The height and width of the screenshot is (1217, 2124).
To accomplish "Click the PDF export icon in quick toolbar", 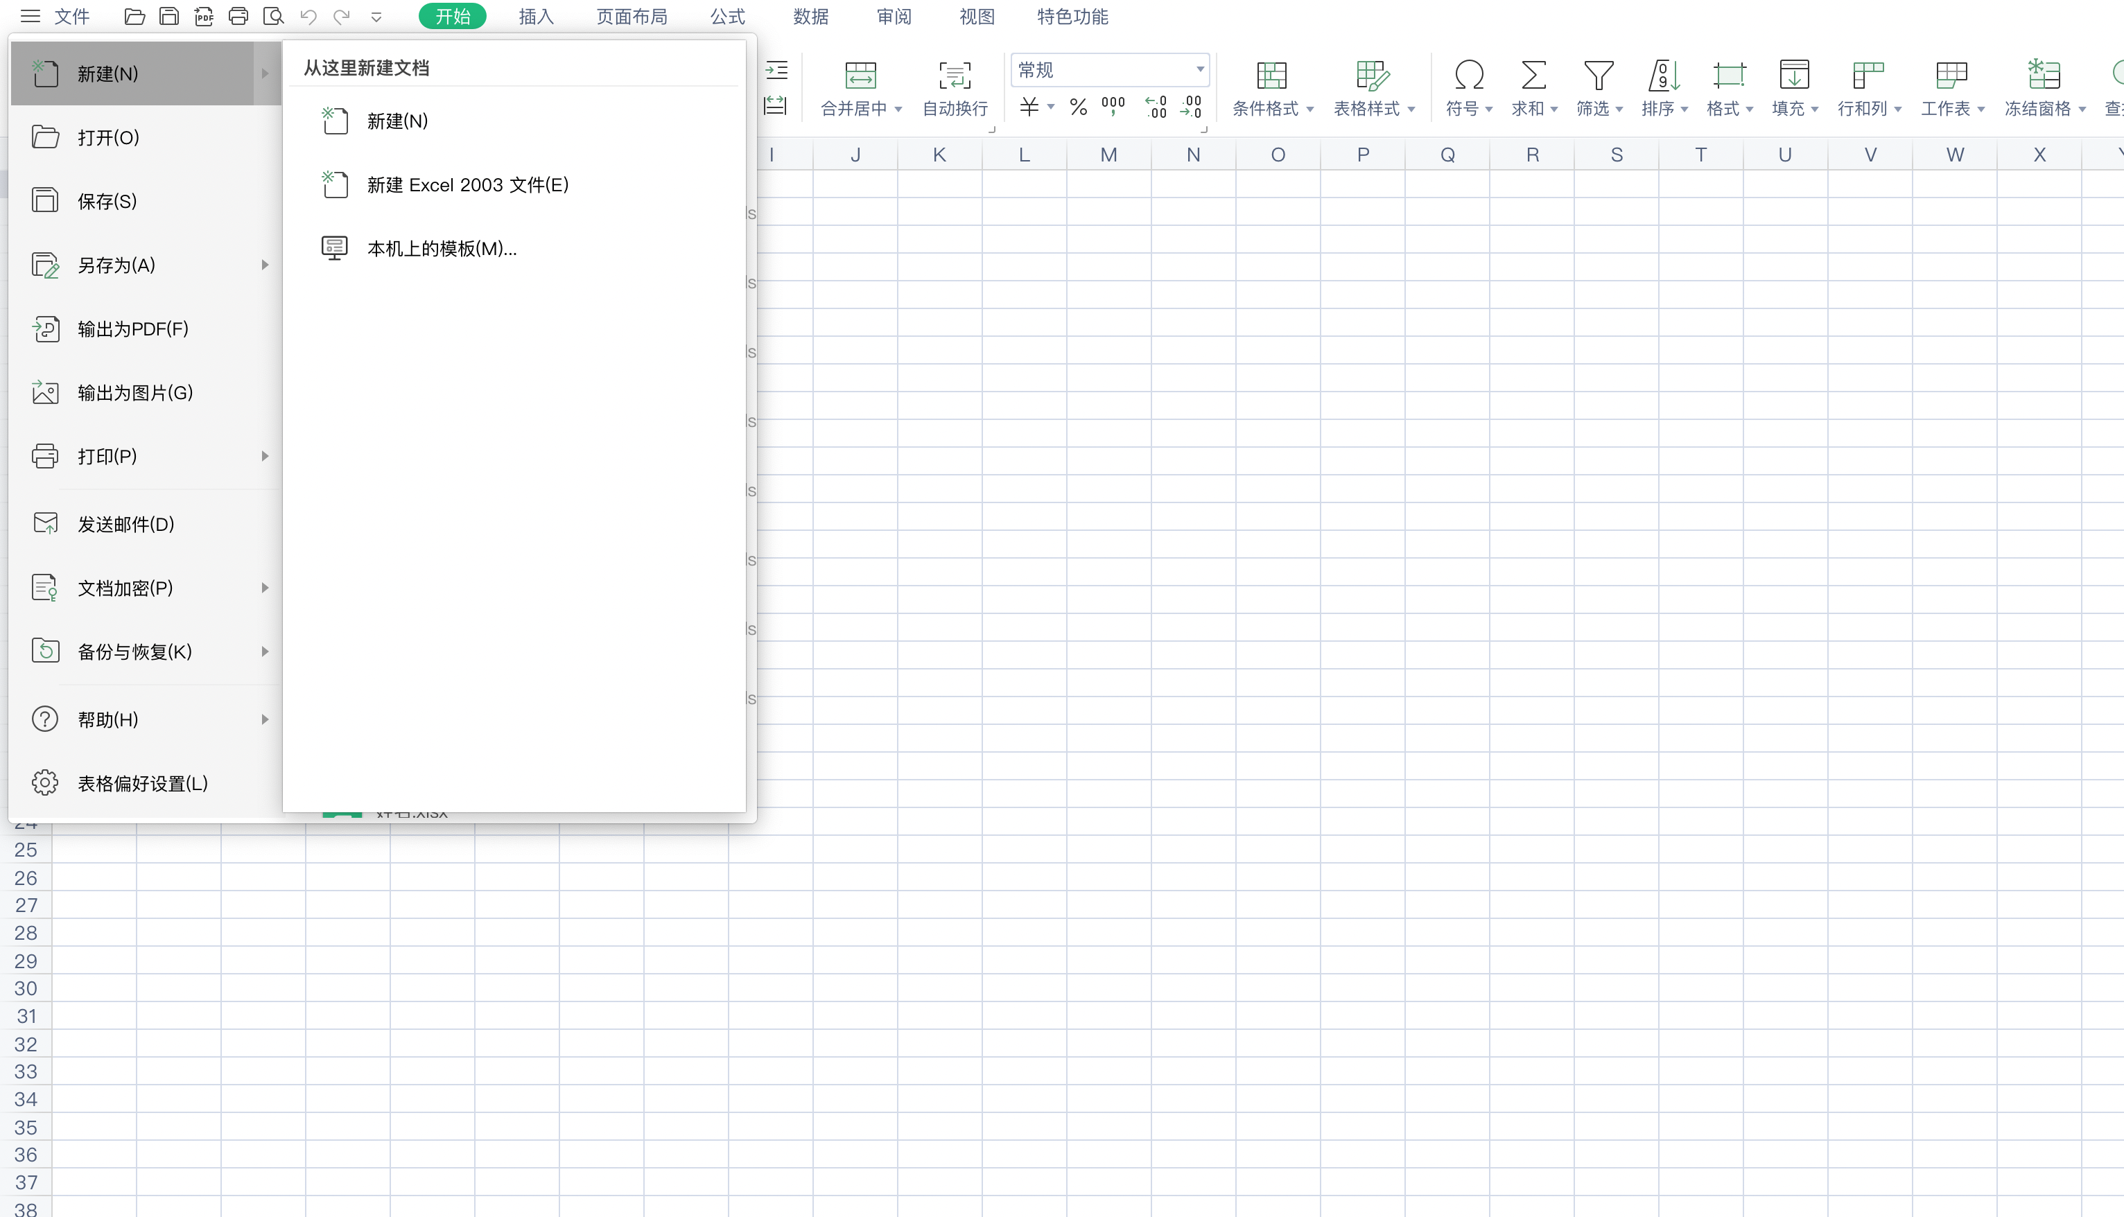I will point(204,16).
